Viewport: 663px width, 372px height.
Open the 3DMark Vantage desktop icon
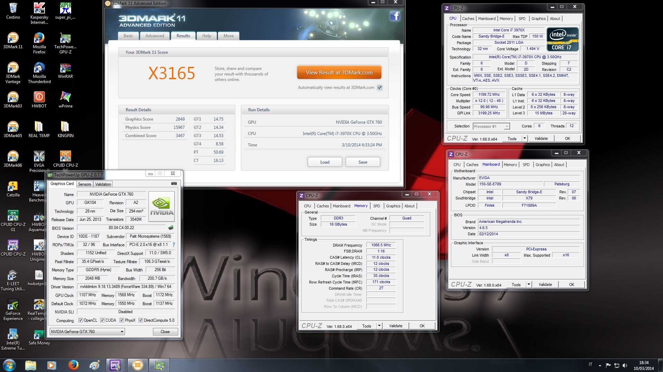tap(13, 72)
